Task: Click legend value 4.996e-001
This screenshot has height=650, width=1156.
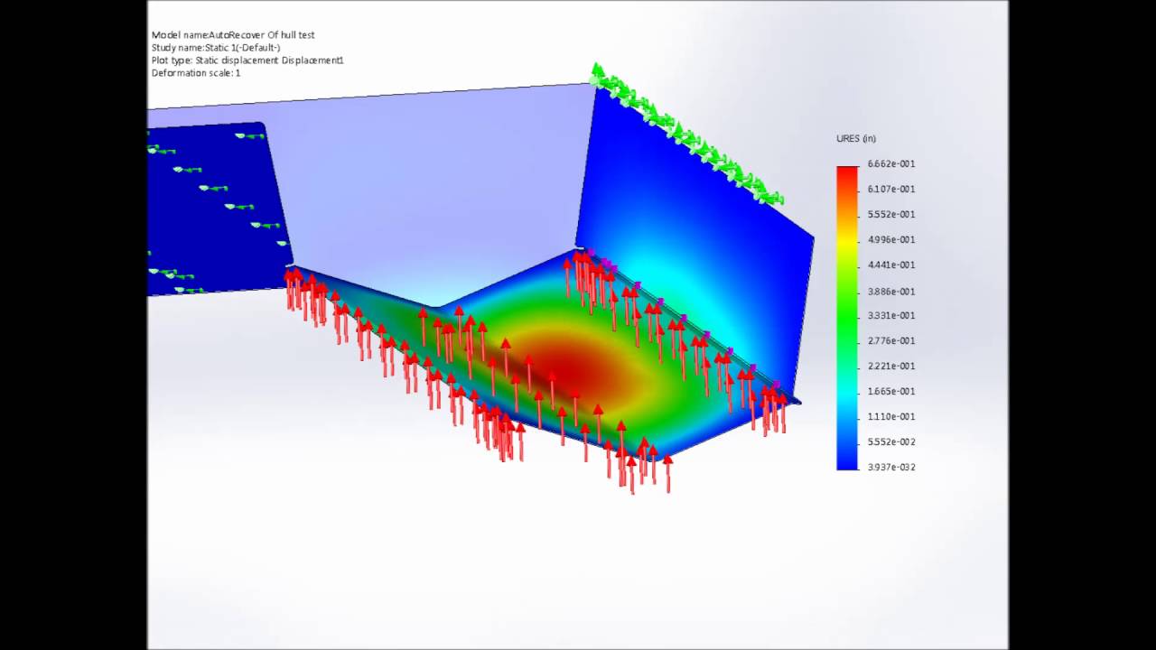Action: click(891, 240)
